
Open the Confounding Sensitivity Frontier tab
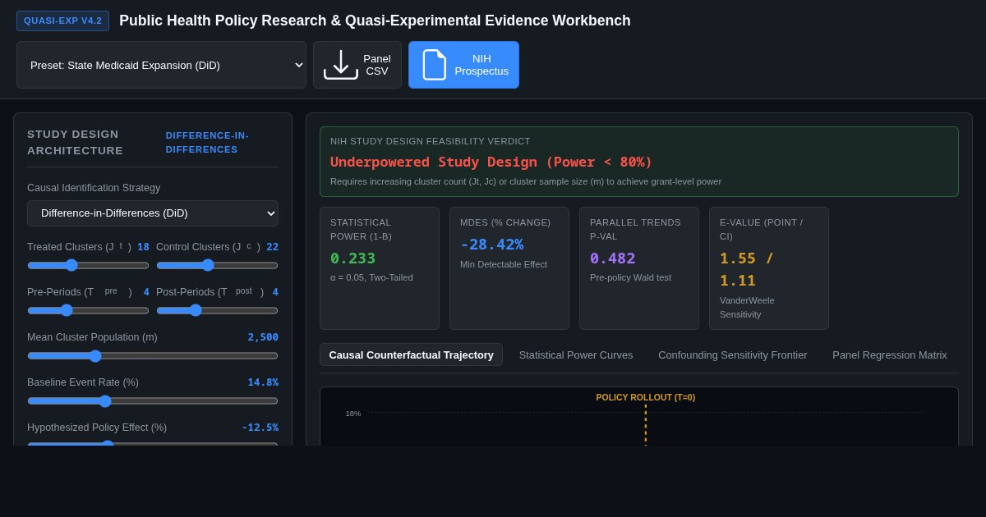click(733, 355)
